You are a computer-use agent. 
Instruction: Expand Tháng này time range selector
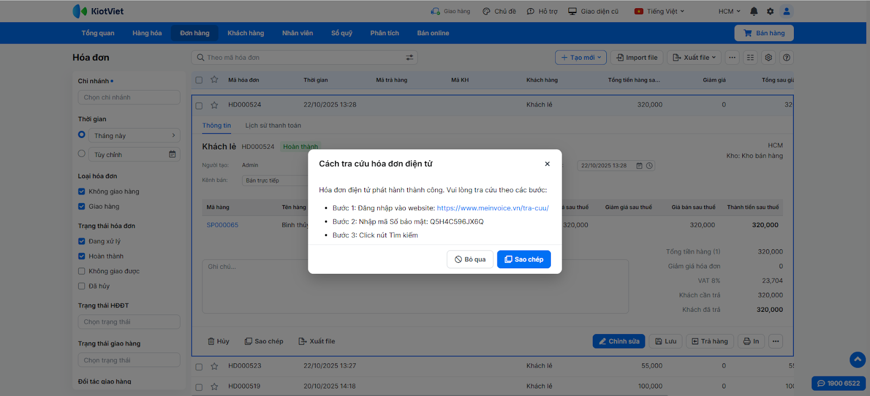(134, 136)
